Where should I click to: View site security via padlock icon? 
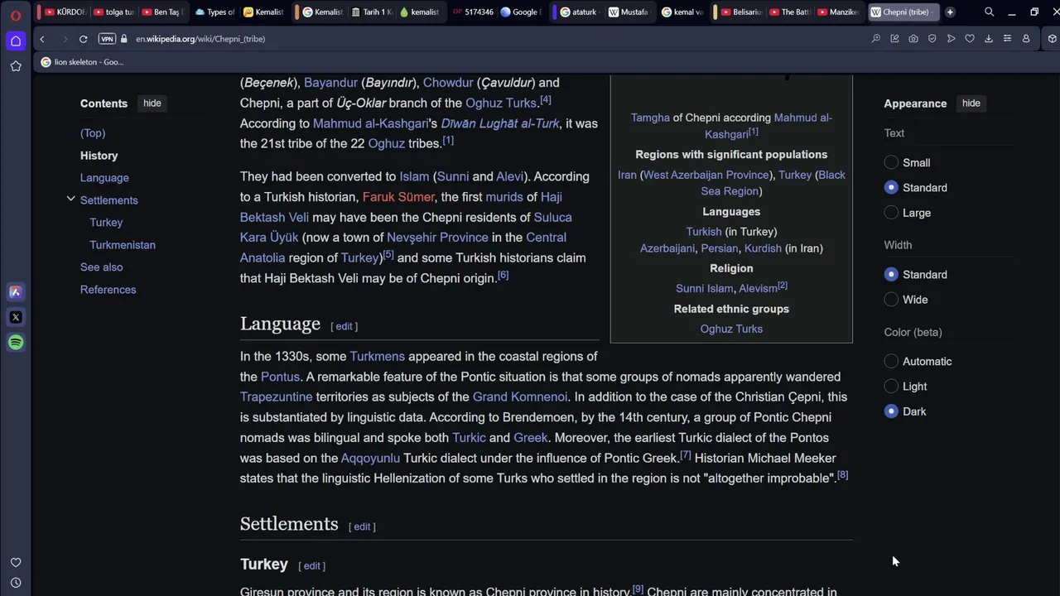tap(124, 39)
